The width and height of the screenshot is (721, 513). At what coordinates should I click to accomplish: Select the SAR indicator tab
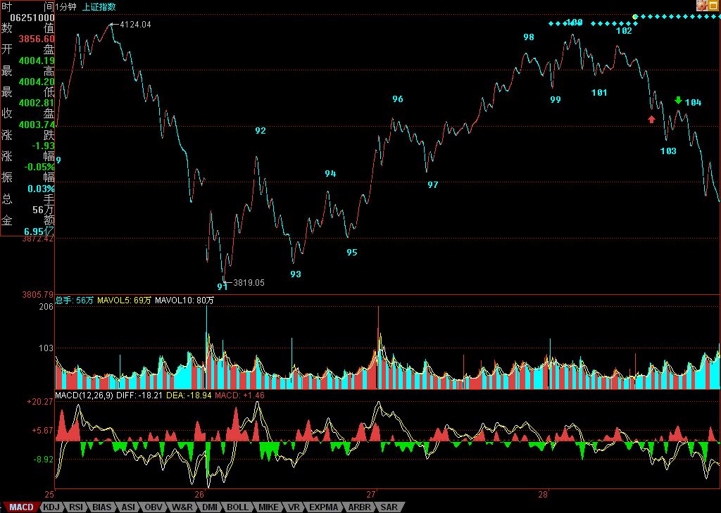click(389, 507)
